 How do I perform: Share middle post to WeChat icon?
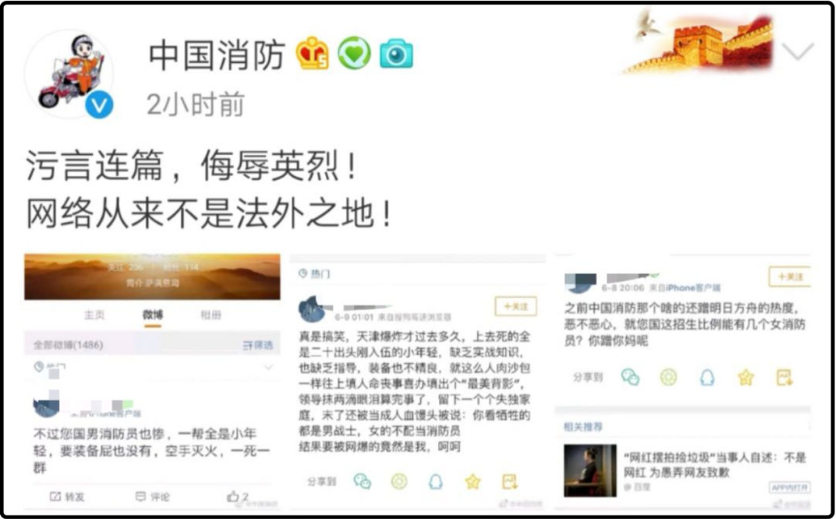(362, 482)
